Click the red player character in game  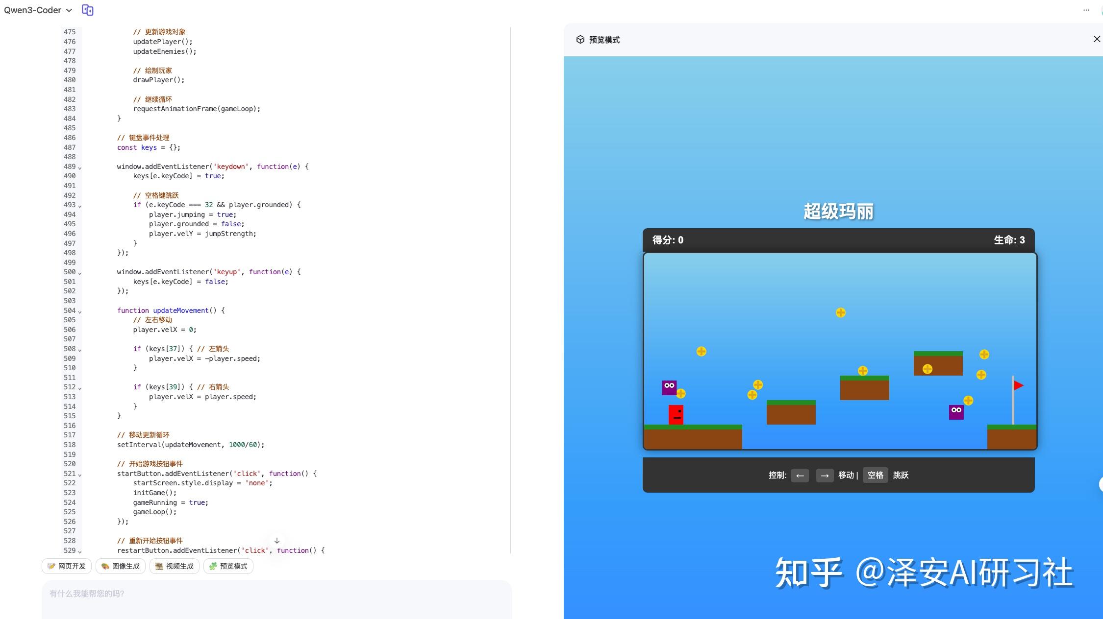click(676, 414)
